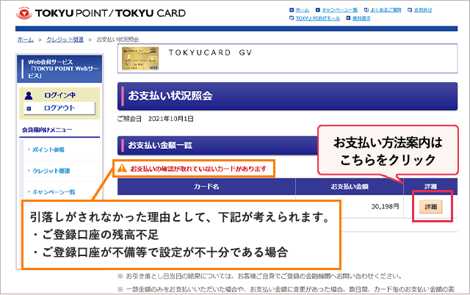Viewport: 470px width, 295px height.
Task: Click the orange warning triangle icon
Action: [122, 168]
